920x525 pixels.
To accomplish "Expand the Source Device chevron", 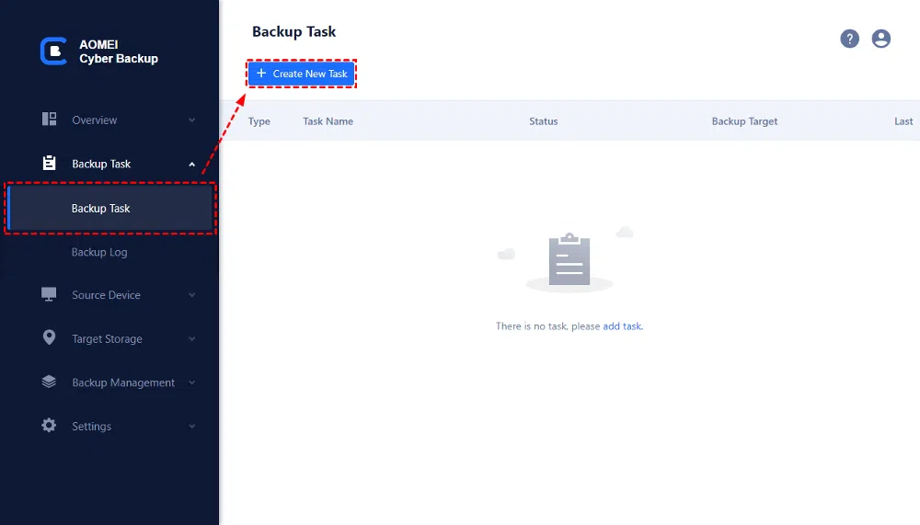I will click(x=192, y=296).
